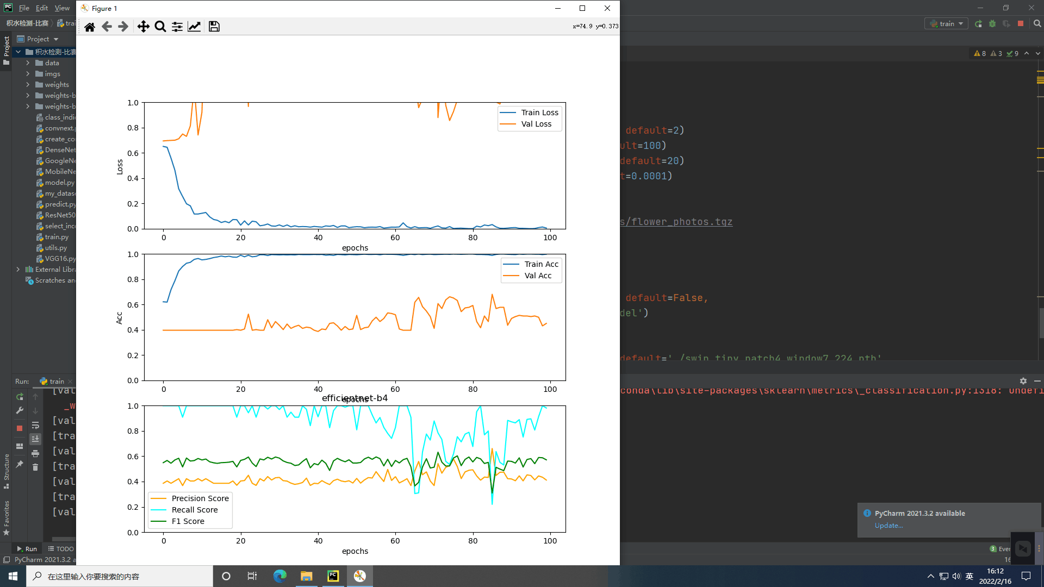Open the View menu
The image size is (1044, 587).
coord(61,8)
